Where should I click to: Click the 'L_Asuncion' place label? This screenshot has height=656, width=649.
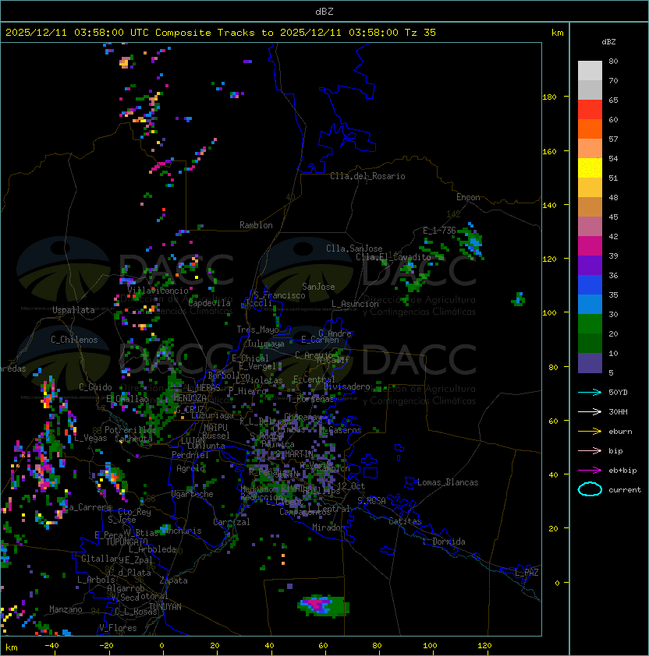pos(355,304)
